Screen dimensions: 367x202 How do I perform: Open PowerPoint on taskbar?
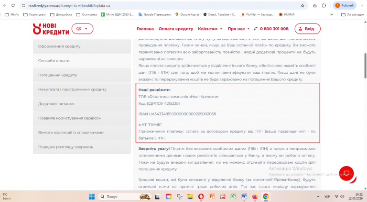(x=212, y=197)
